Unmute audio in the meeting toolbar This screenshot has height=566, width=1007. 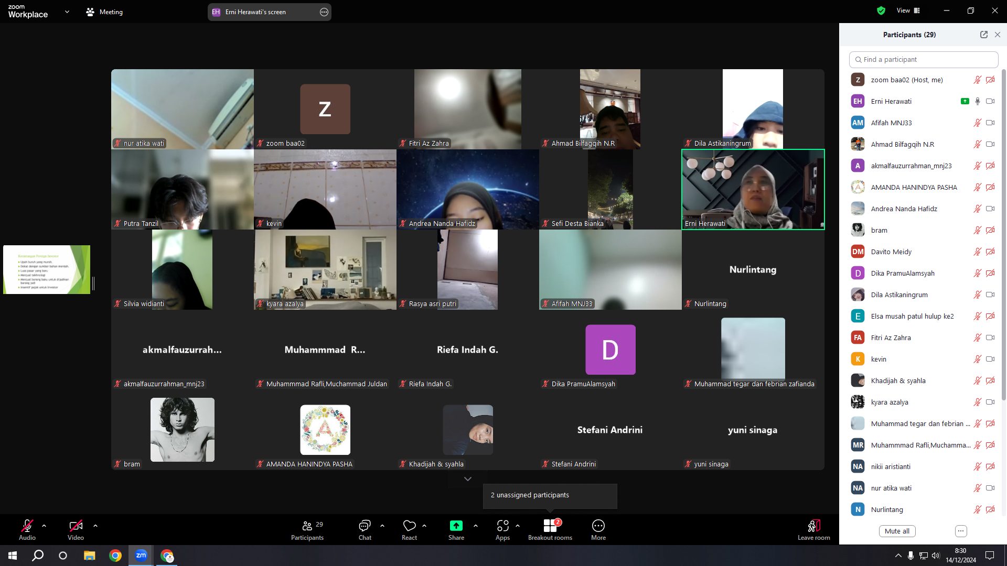(x=27, y=530)
